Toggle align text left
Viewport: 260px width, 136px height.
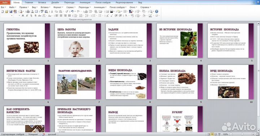(x=57, y=16)
